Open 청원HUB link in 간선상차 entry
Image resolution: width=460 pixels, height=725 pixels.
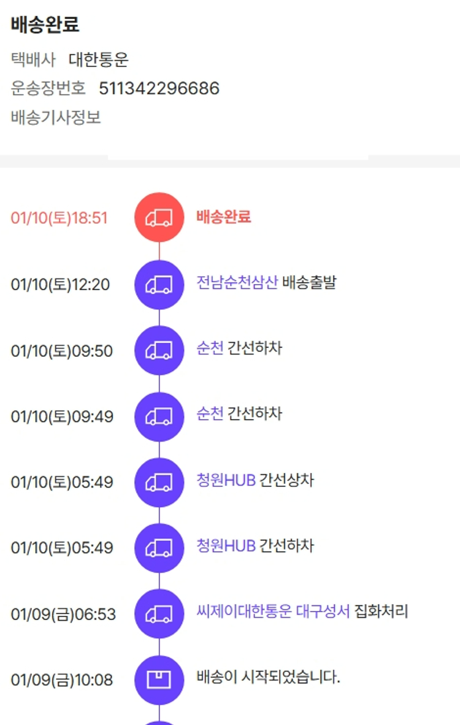(226, 480)
